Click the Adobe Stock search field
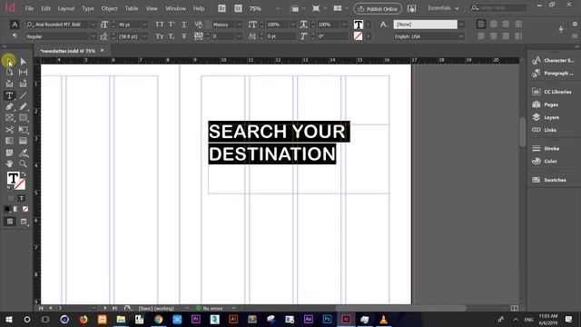The height and width of the screenshot is (327, 581). click(498, 8)
